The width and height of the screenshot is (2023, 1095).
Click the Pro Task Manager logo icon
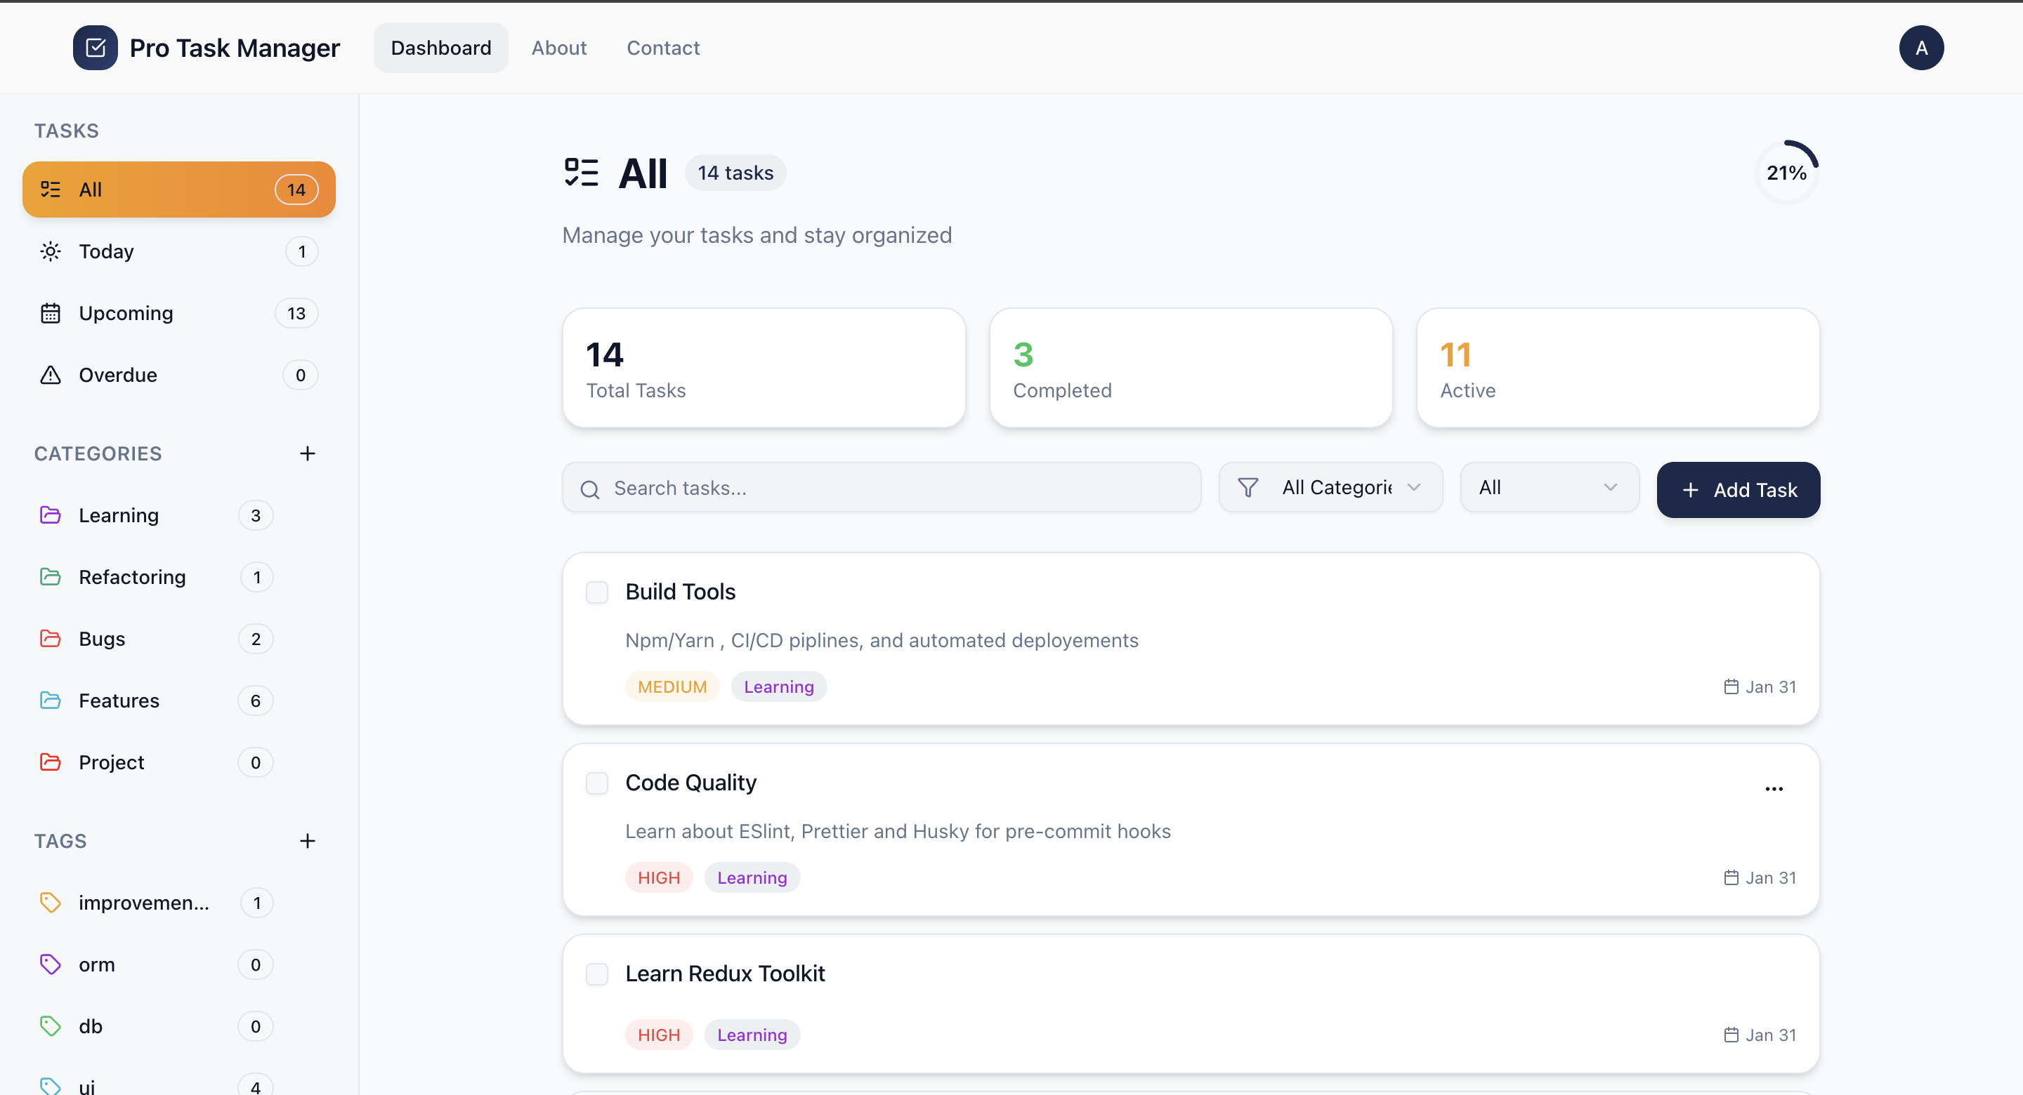(95, 48)
